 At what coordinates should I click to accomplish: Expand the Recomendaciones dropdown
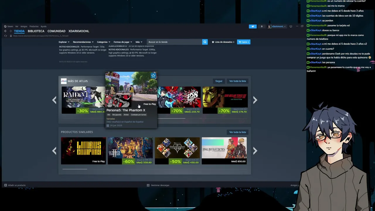click(83, 42)
